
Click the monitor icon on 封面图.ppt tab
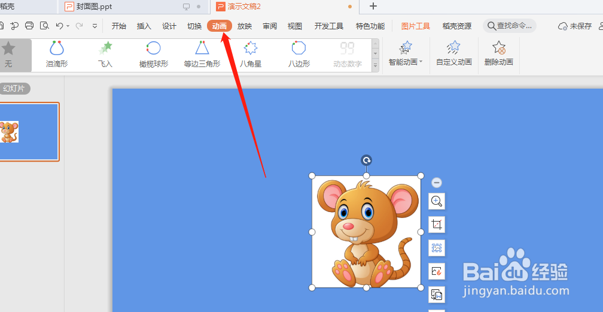(x=187, y=7)
